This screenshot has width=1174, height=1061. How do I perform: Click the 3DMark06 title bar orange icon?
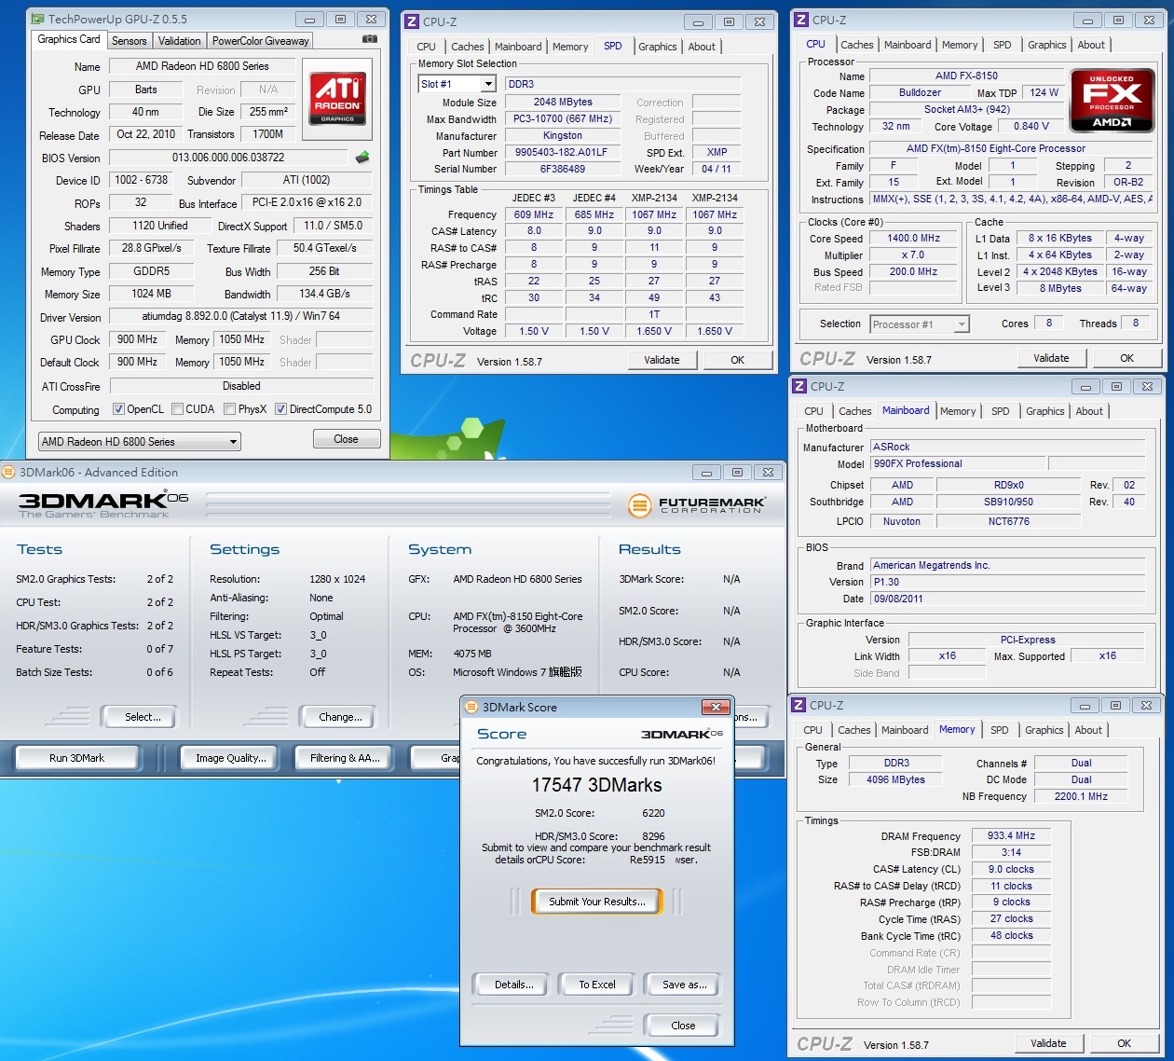click(x=8, y=472)
